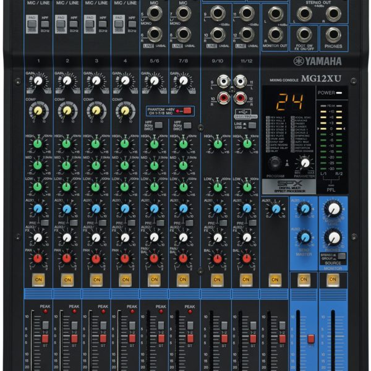Click the red PAN knob on channel 1
The width and height of the screenshot is (371, 371).
pyautogui.click(x=38, y=258)
